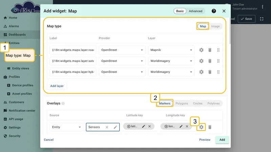Switch overlays to the Markers tab
This screenshot has height=152, width=271.
165,103
